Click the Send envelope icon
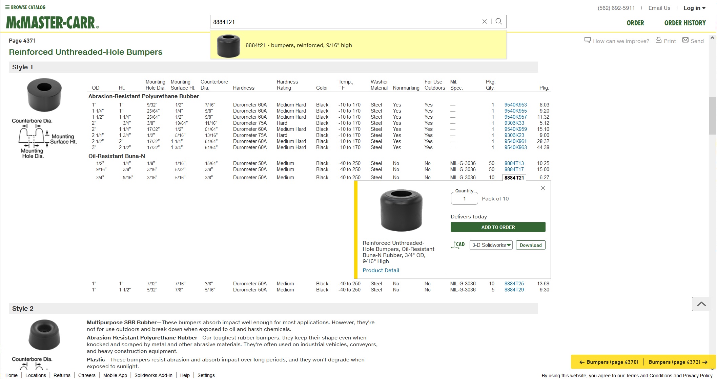Viewport: 717px width, 379px height. (x=685, y=40)
